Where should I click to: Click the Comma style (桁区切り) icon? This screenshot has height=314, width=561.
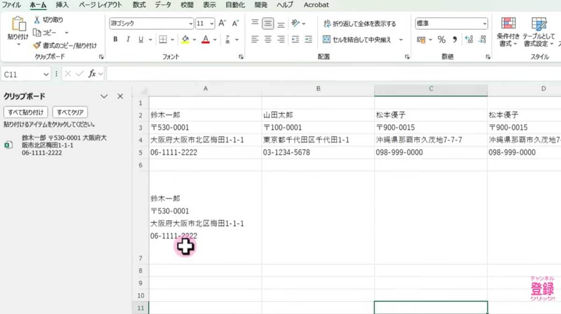[453, 40]
